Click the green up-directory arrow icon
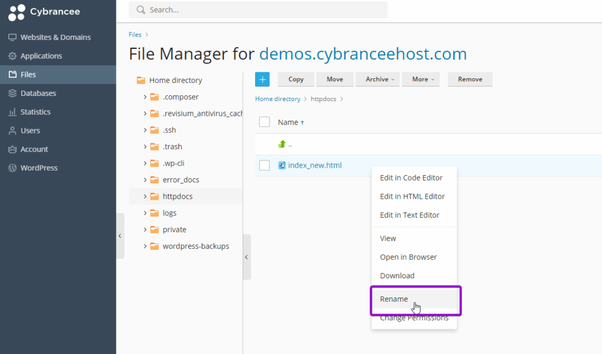Screen dimensions: 602x354 point(282,144)
